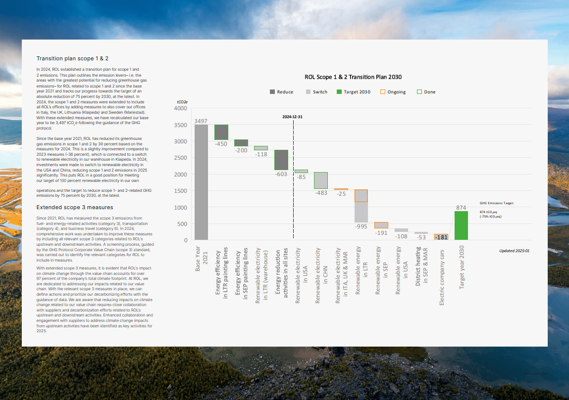Click the 'Target year 2030' x-axis label
Viewport: 569px width, 400px height.
[x=462, y=267]
